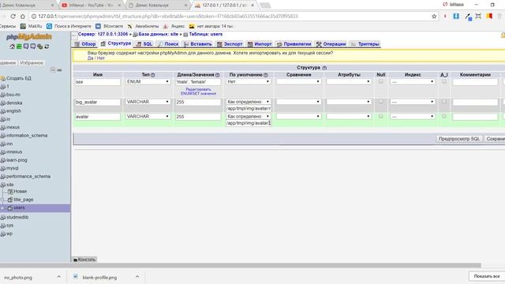Select the studmedib database in tree
The width and height of the screenshot is (505, 284).
click(17, 218)
